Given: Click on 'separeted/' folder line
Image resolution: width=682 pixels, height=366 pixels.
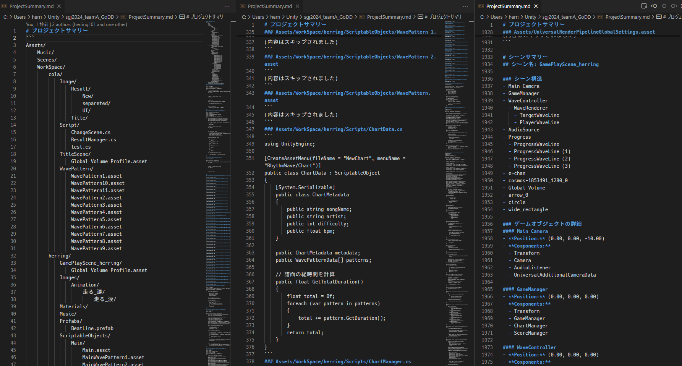Looking at the screenshot, I should 96,103.
